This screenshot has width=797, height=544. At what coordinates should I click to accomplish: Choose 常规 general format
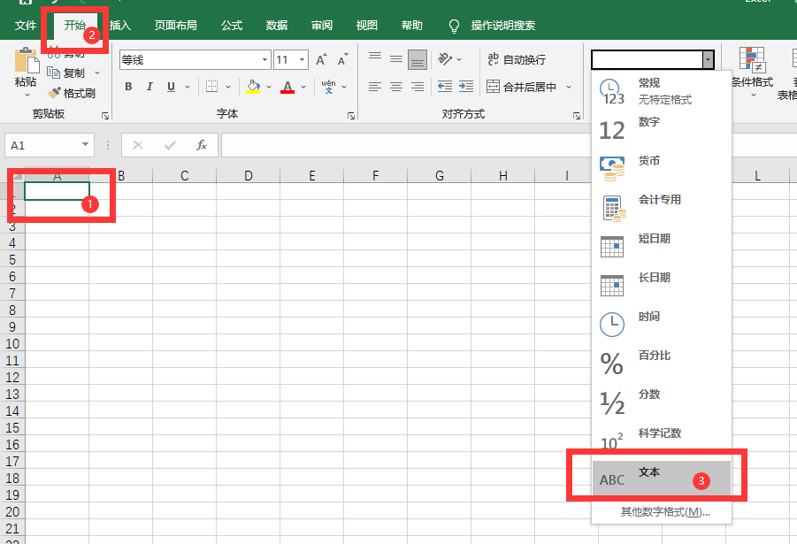(662, 91)
